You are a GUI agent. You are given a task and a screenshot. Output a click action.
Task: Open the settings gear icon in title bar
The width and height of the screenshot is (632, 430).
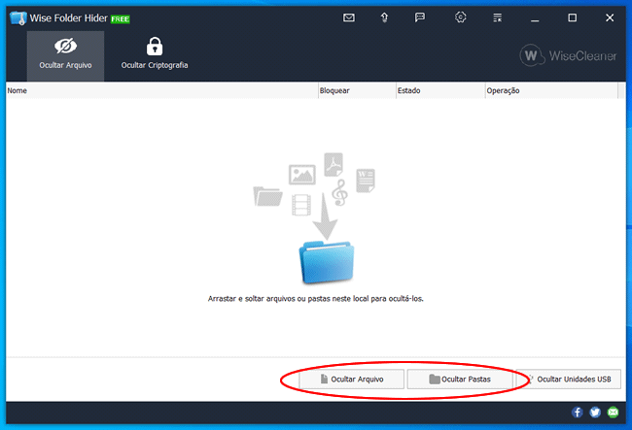tap(461, 17)
